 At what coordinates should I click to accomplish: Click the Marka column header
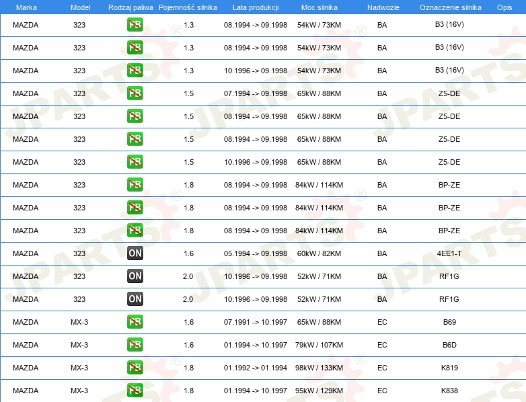tap(26, 7)
